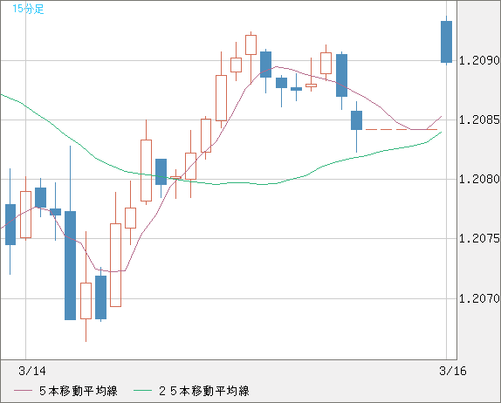The height and width of the screenshot is (403, 501).
Task: Click the 5本移動平均線 legend text
Action: point(79,391)
